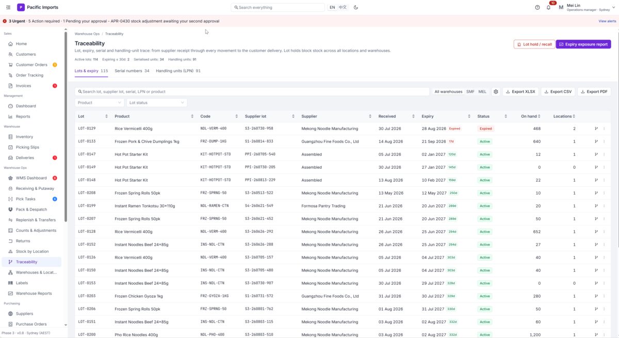619x338 pixels.
Task: Click the Pacific Imports logo icon
Action: [x=21, y=7]
